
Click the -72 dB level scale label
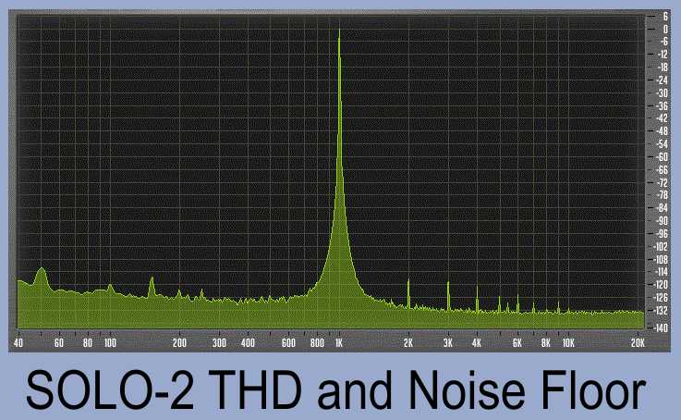pos(663,182)
